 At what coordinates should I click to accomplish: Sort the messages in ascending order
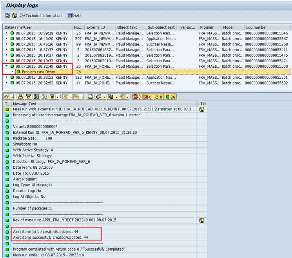coord(20,97)
